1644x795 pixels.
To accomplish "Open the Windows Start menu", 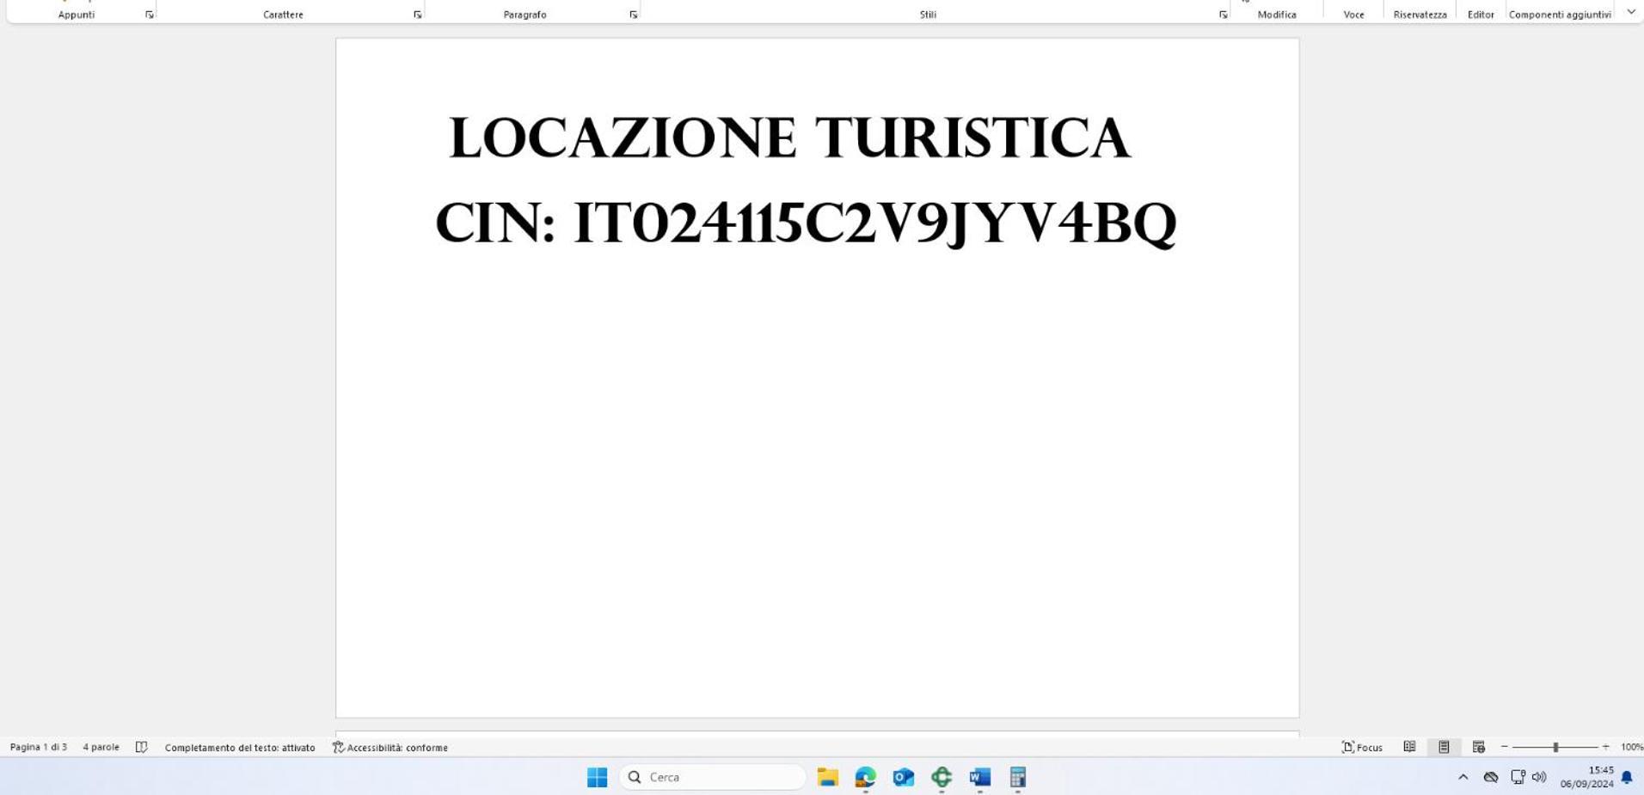I will (x=597, y=777).
